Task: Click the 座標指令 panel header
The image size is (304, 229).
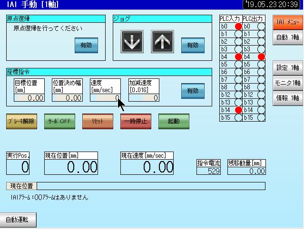Action: coord(109,72)
